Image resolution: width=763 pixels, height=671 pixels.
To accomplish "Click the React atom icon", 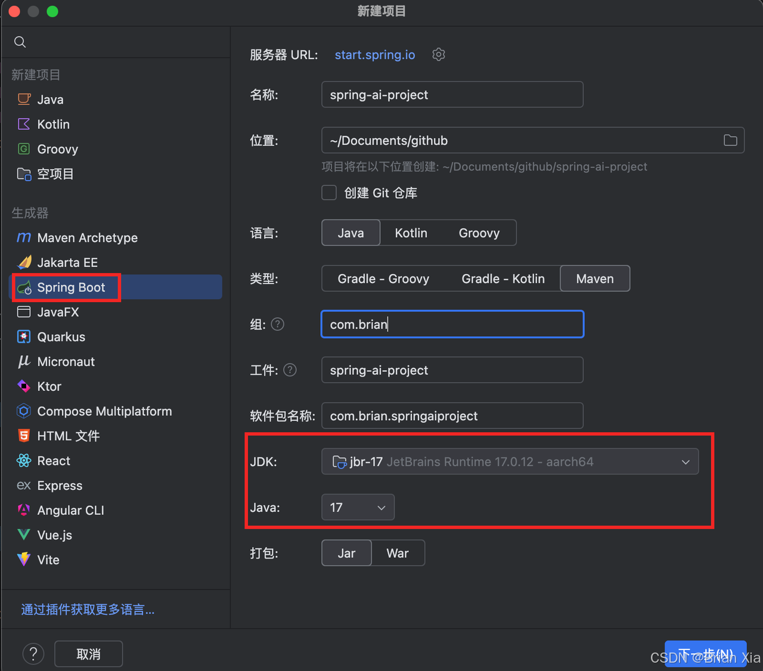I will click(x=24, y=461).
